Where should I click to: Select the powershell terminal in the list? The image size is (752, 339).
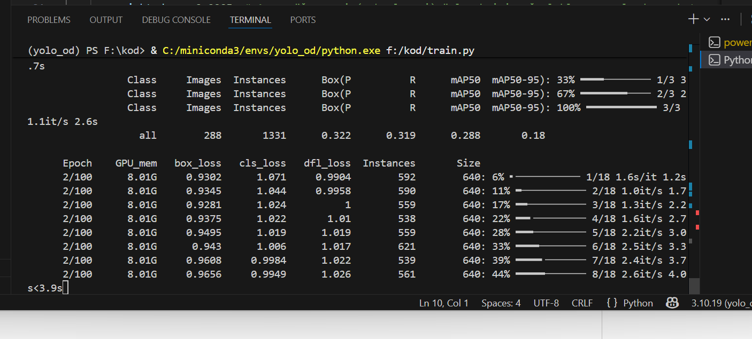tap(730, 43)
